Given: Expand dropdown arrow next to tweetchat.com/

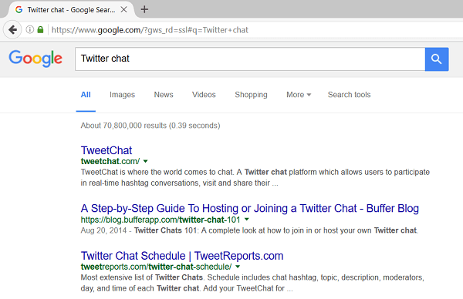Looking at the screenshot, I should (x=145, y=161).
